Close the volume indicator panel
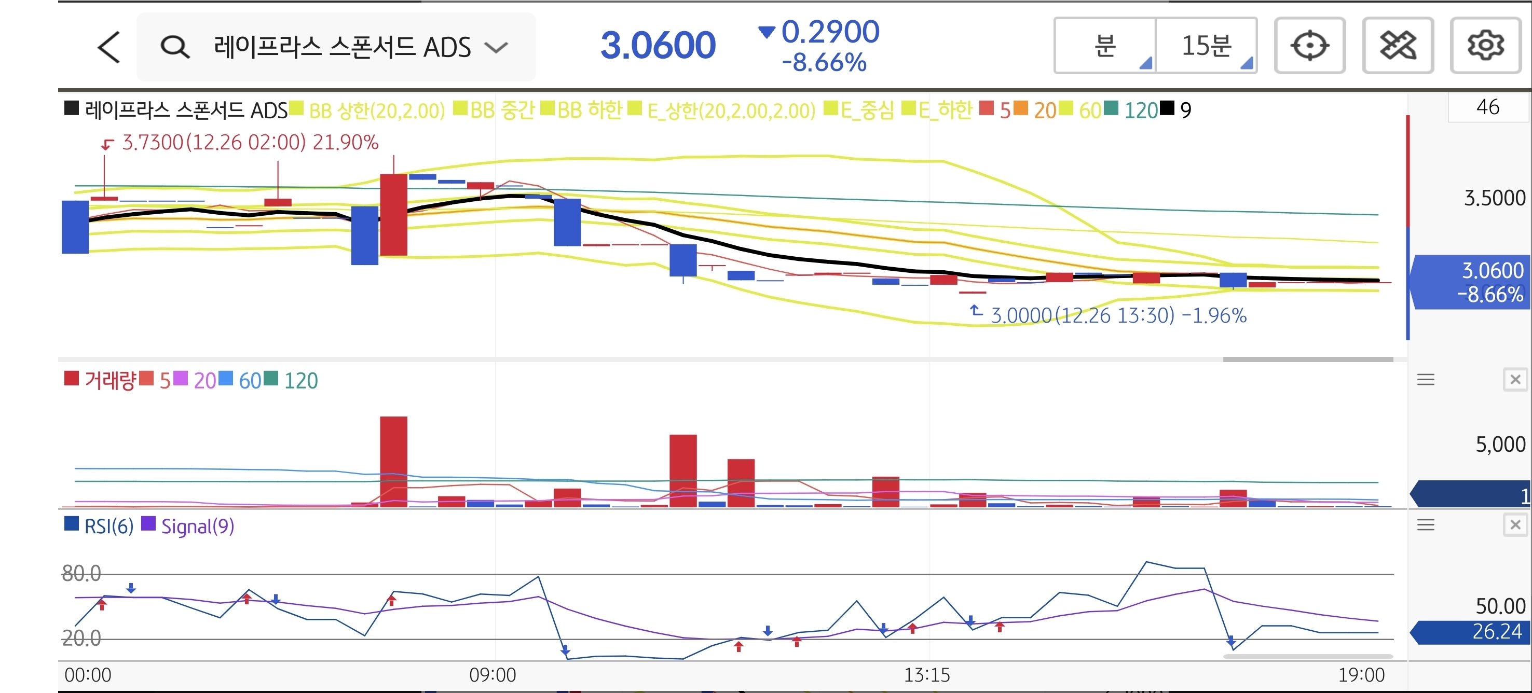1532x693 pixels. (x=1515, y=379)
